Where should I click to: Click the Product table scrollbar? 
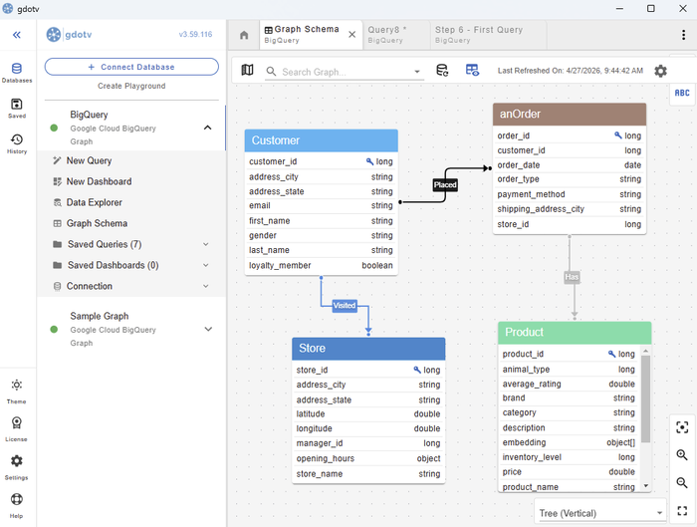coord(645,398)
